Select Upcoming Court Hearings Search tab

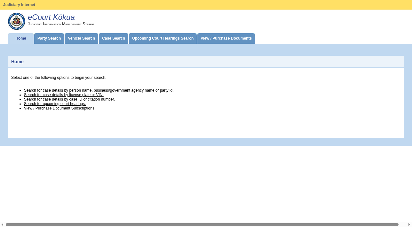coord(163,38)
